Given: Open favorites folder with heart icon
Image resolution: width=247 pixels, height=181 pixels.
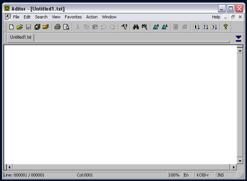Looking at the screenshot, I should click(x=46, y=27).
